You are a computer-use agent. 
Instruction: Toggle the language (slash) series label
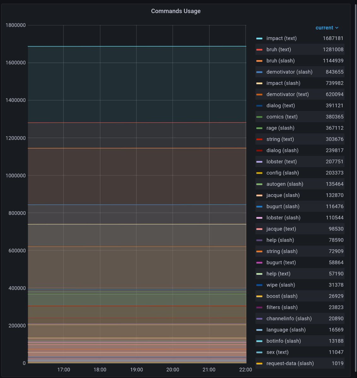(286, 330)
